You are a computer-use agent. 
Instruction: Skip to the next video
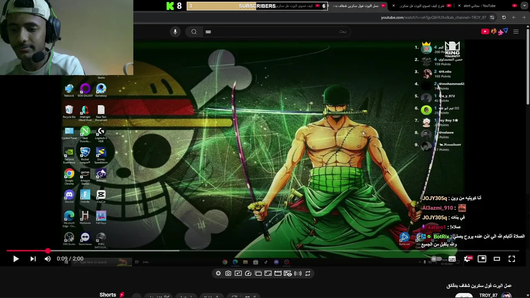[x=33, y=259]
